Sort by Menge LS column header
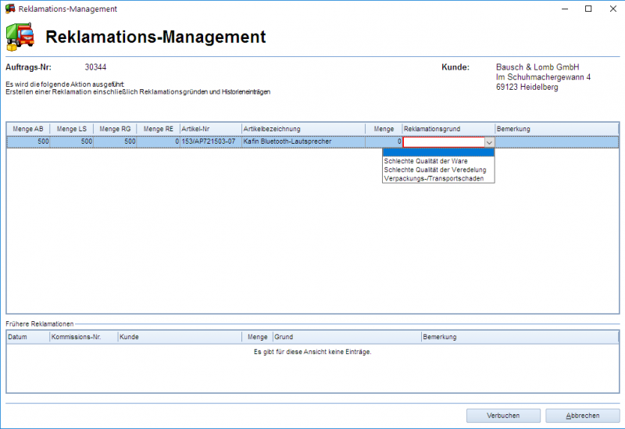Viewport: 625px width, 429px height. coord(72,129)
